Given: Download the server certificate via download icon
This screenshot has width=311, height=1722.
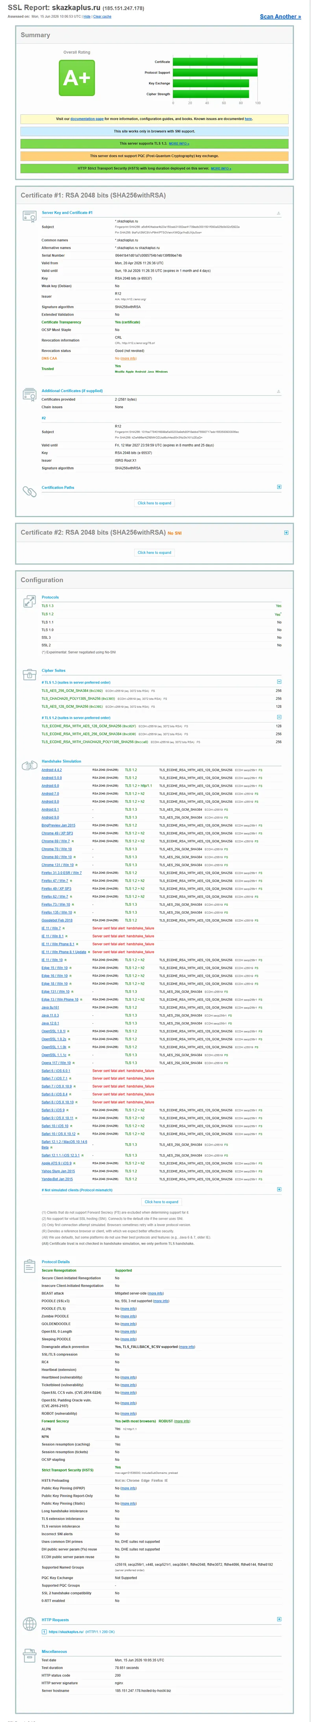Looking at the screenshot, I should coord(278,213).
